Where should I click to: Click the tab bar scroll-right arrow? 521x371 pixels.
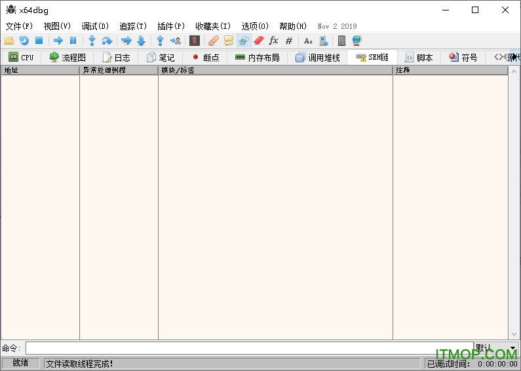[x=515, y=57]
